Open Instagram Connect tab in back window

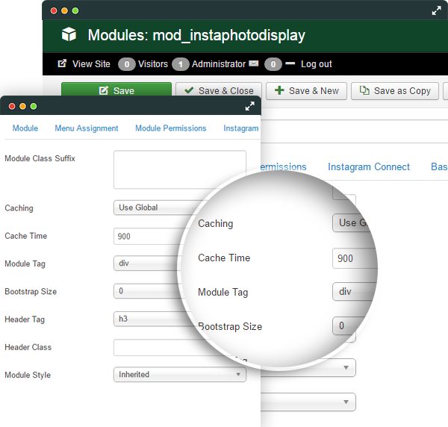[369, 166]
